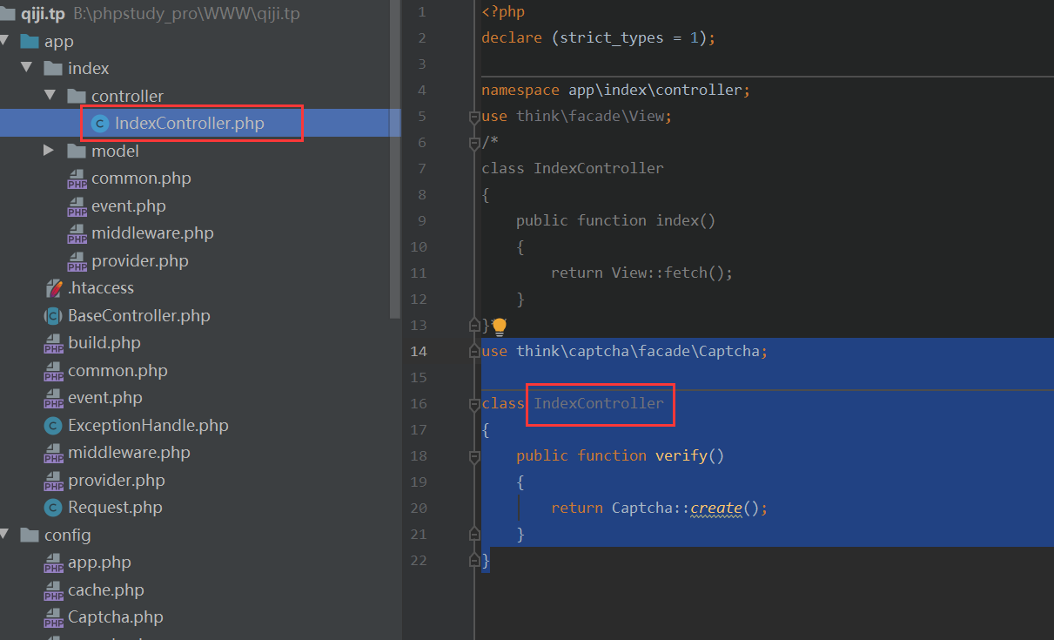This screenshot has width=1054, height=640.
Task: Click the ExceptionHandle.php class icon
Action: (53, 425)
